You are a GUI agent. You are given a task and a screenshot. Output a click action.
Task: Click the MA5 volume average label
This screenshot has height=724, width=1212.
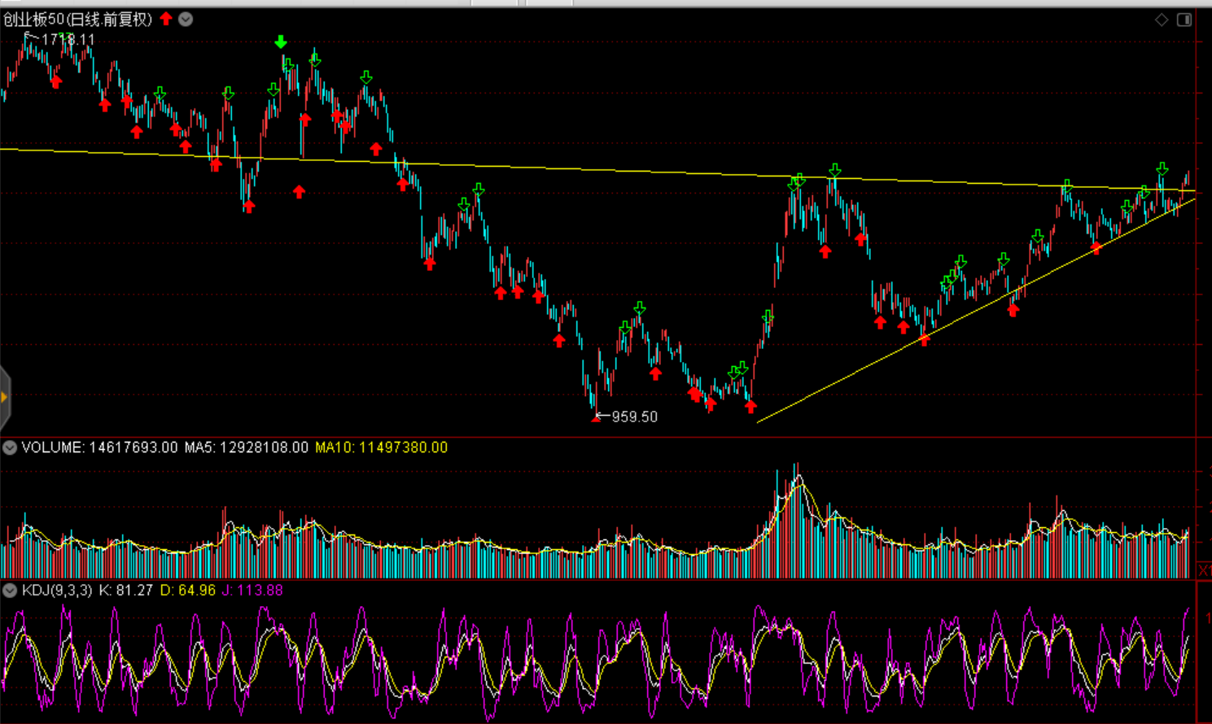(x=246, y=447)
